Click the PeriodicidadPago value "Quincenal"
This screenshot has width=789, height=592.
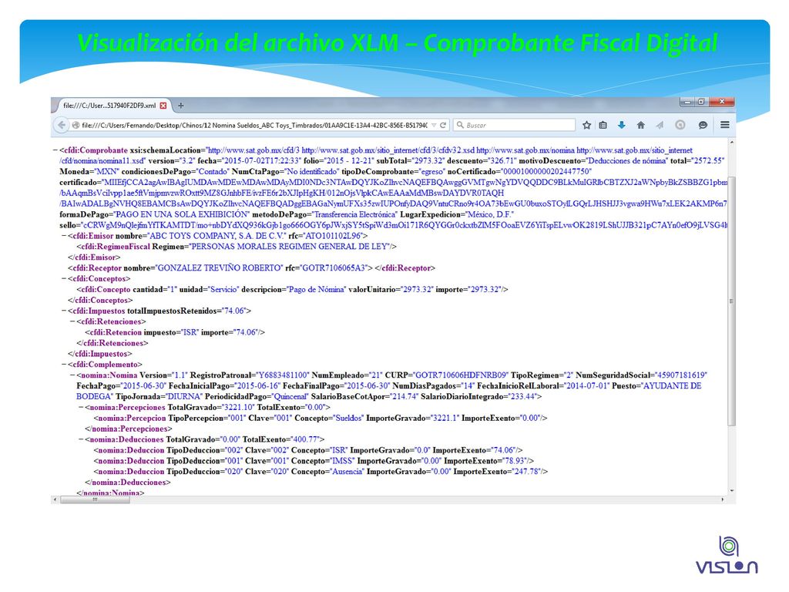[x=290, y=396]
